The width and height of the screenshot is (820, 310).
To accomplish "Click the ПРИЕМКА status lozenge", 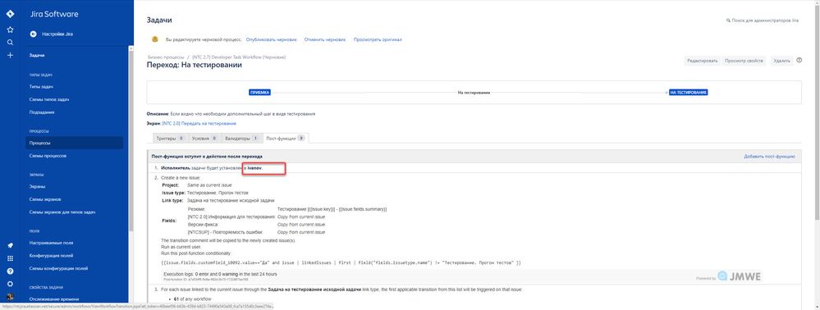I will click(x=259, y=93).
